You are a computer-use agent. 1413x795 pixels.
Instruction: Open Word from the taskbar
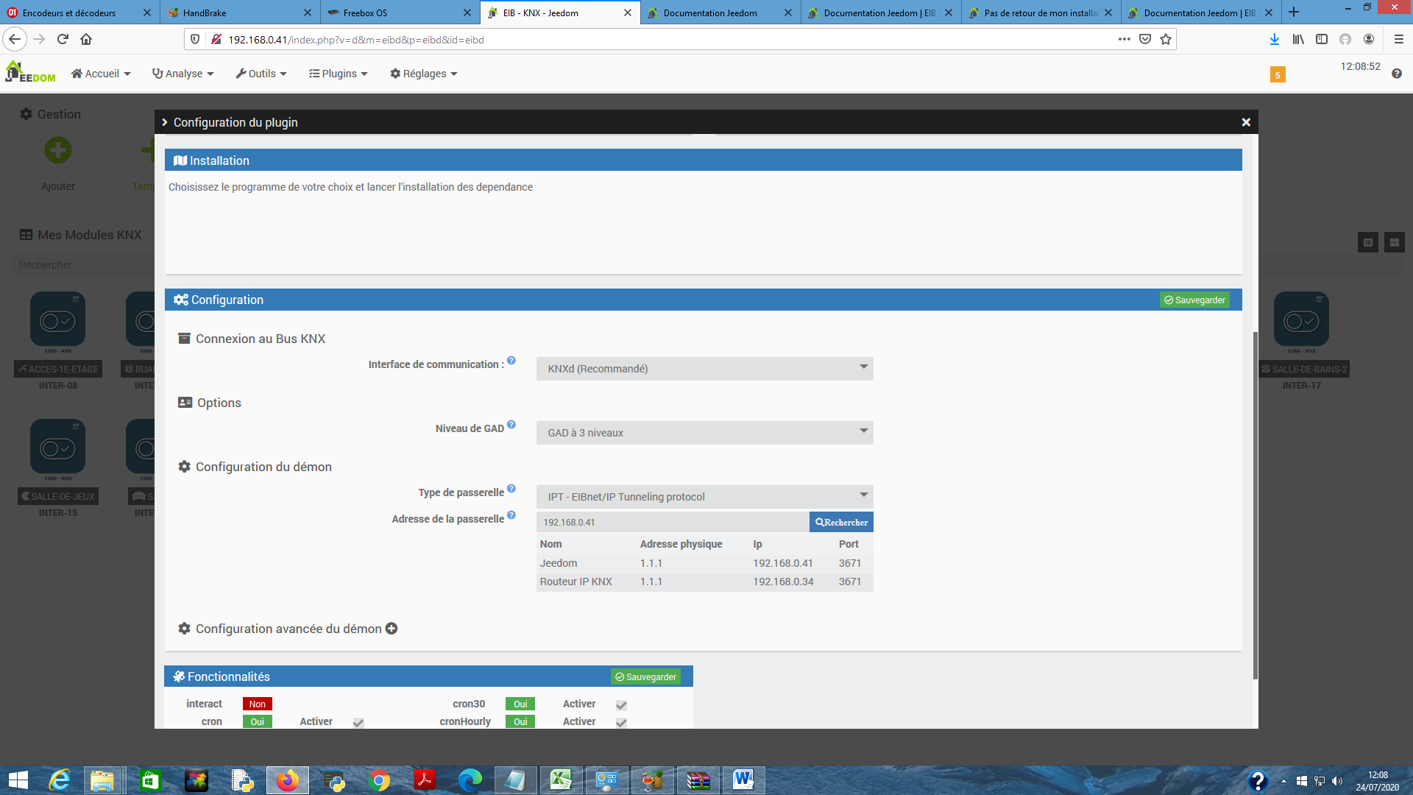point(743,780)
